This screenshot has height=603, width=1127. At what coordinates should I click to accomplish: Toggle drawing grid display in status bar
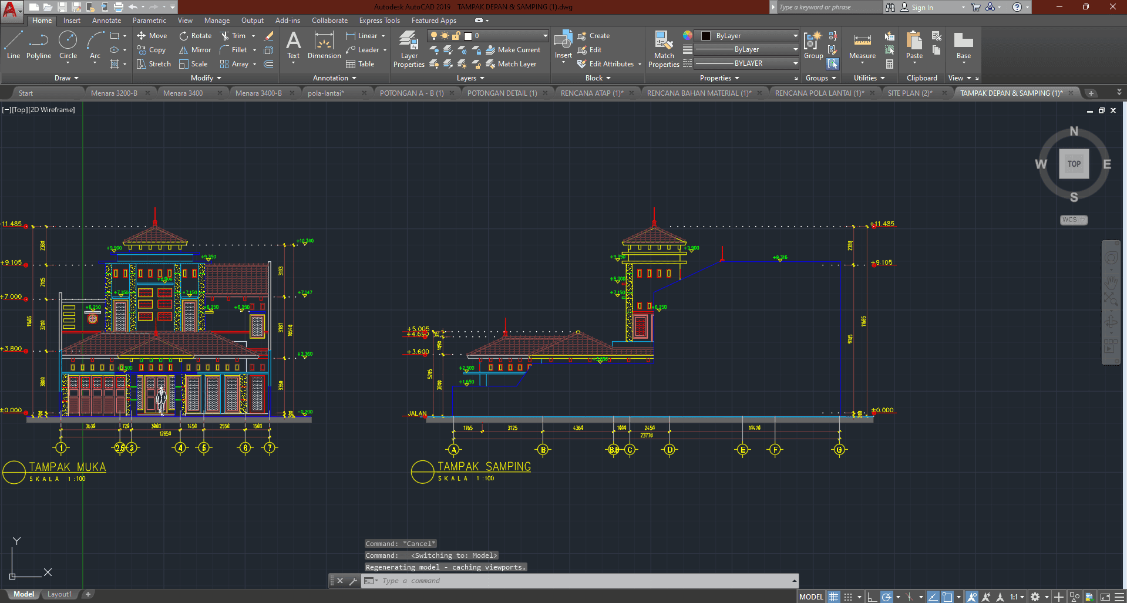pos(833,597)
